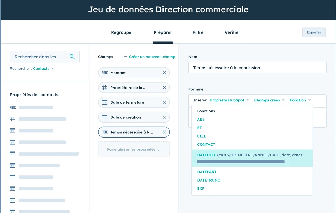This screenshot has width=336, height=213.
Task: Go to the Vérifier tab
Action: click(232, 32)
